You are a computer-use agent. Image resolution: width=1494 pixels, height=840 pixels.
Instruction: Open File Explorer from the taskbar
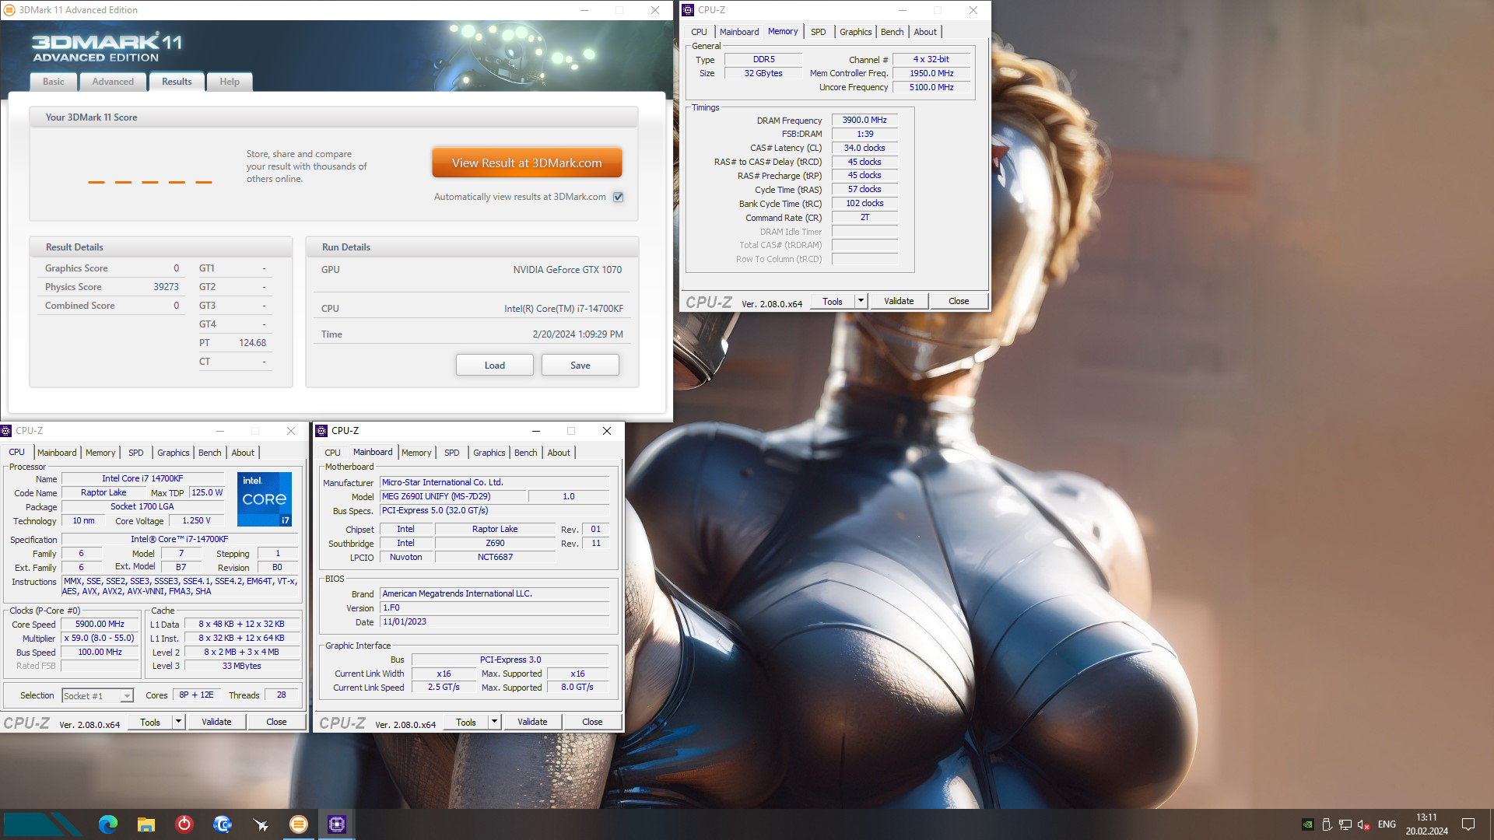146,824
